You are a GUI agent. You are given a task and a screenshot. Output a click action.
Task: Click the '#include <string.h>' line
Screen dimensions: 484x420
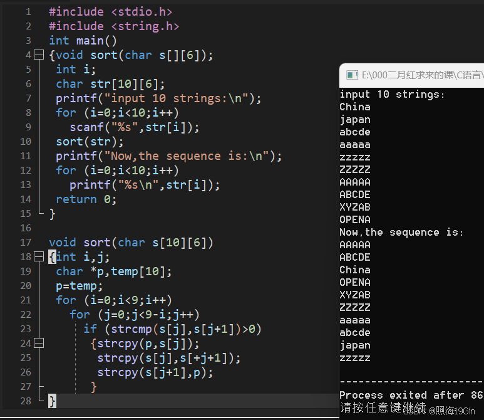tap(114, 26)
